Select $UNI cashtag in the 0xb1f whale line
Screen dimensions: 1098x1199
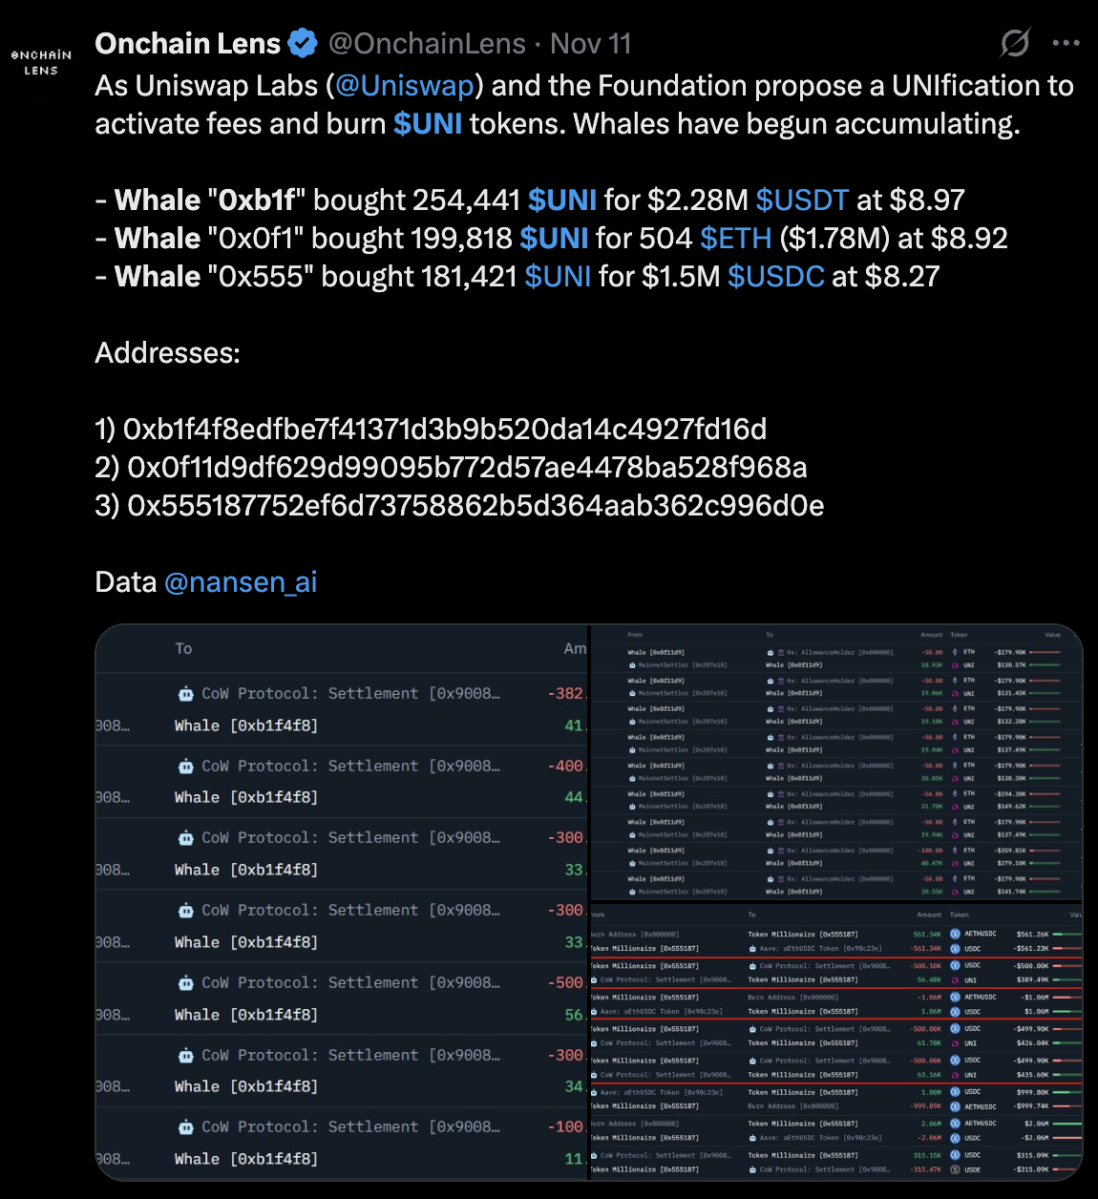pyautogui.click(x=562, y=200)
